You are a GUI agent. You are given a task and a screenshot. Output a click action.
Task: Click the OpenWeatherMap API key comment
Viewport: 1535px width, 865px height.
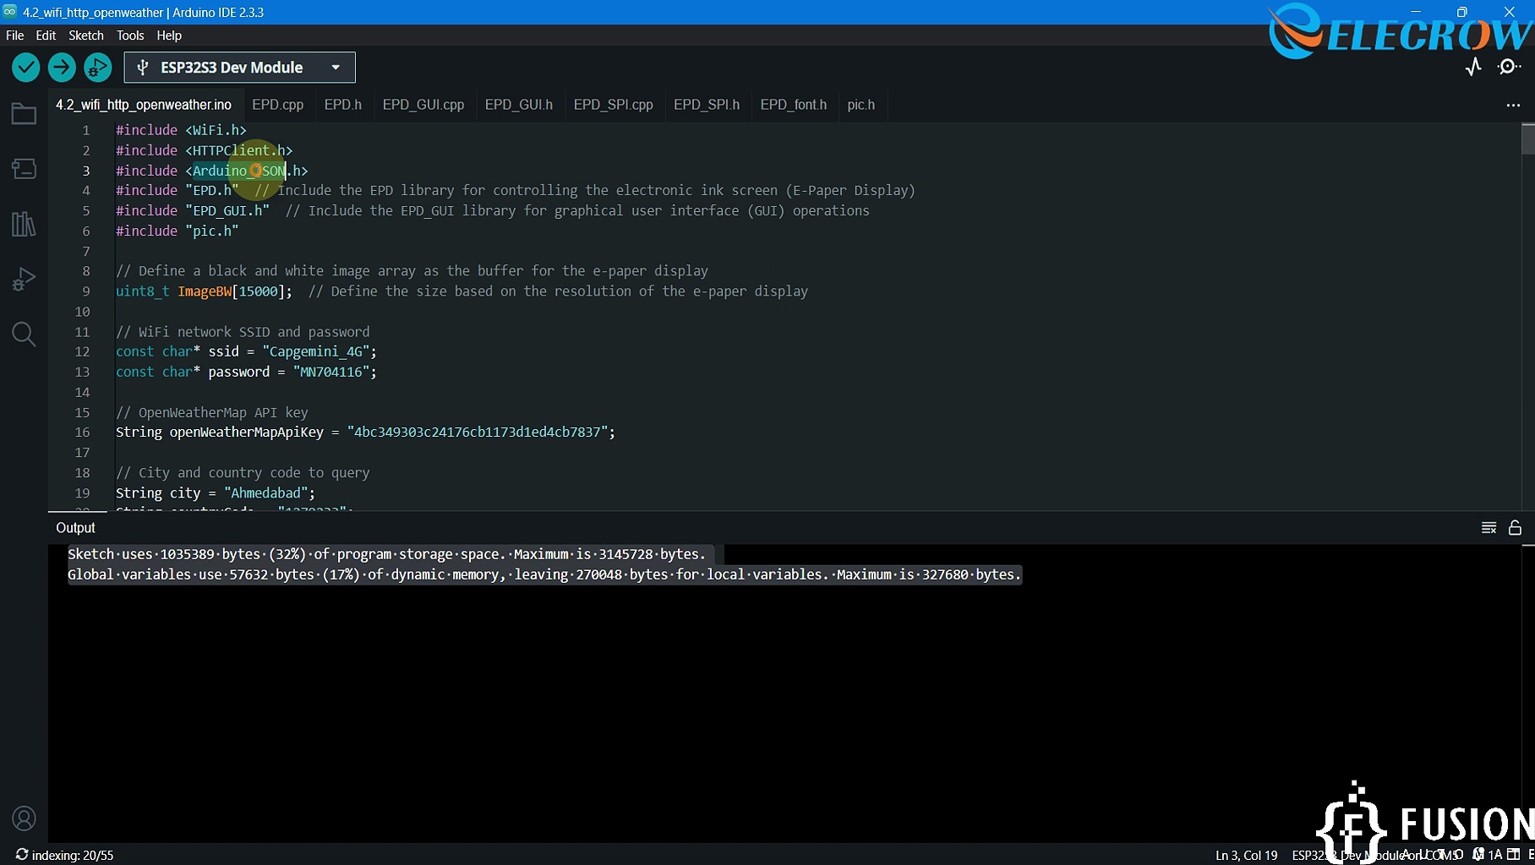point(212,412)
